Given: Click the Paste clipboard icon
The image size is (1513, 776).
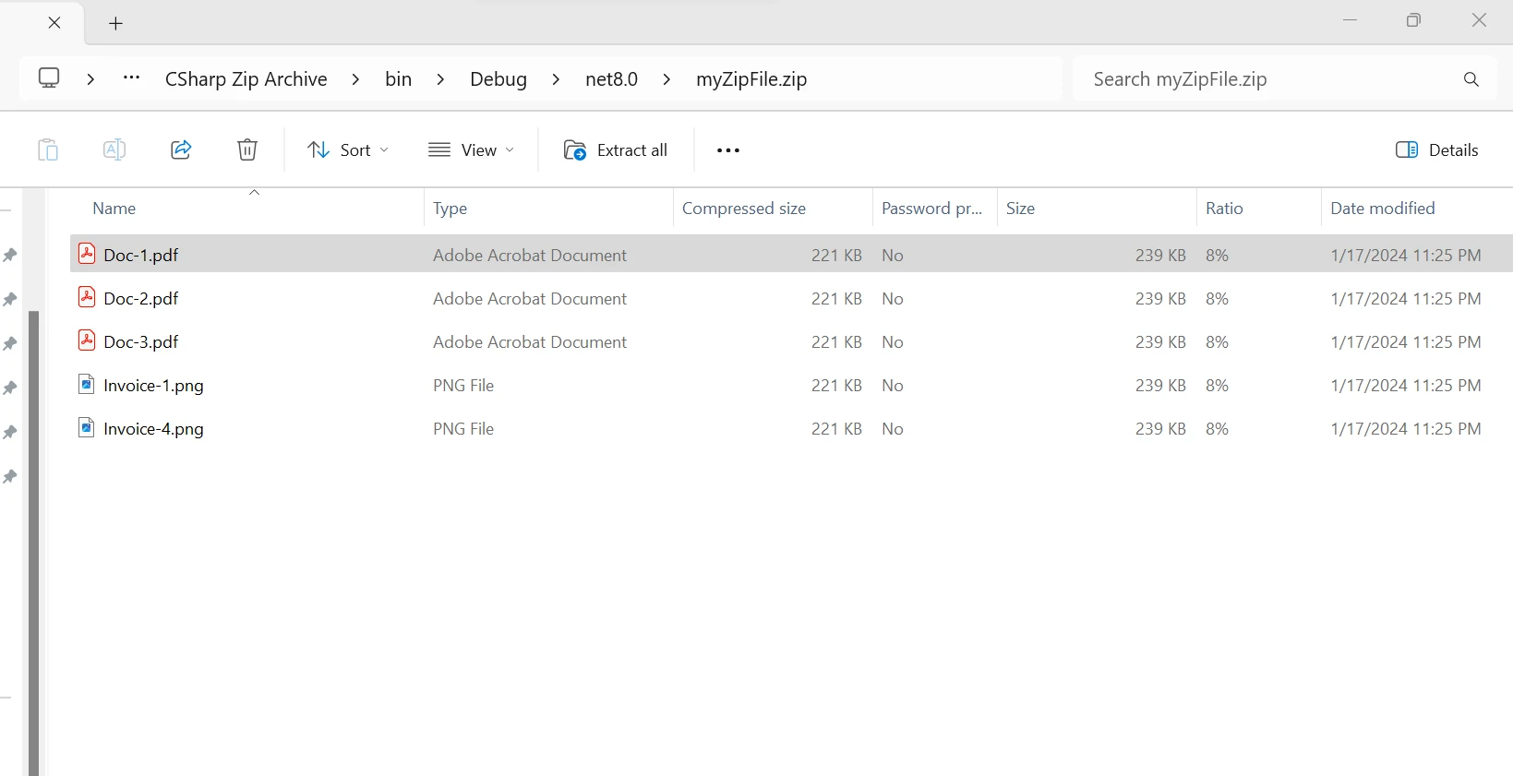Looking at the screenshot, I should pyautogui.click(x=48, y=149).
